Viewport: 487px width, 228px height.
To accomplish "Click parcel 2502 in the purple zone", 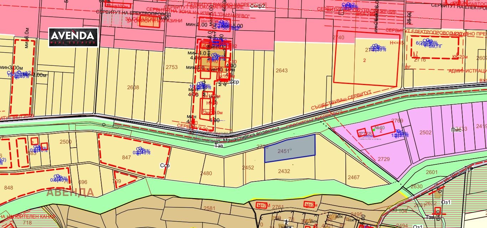I will 425,132.
